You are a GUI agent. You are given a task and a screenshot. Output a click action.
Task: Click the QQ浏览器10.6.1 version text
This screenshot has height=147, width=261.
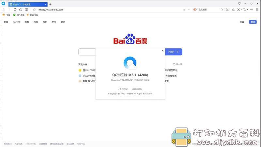tap(130, 75)
